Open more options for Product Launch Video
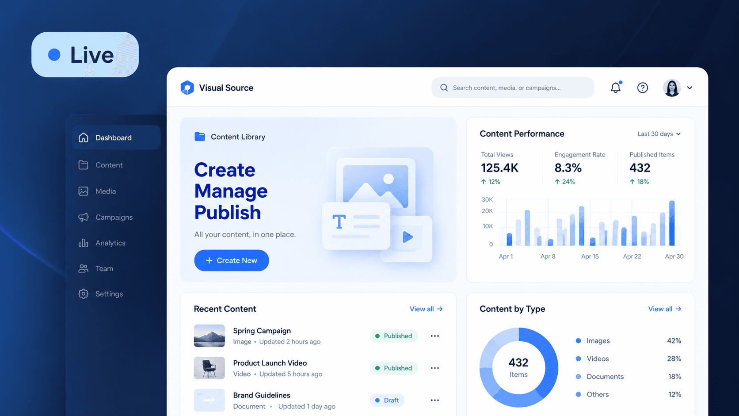The width and height of the screenshot is (739, 416). [435, 368]
